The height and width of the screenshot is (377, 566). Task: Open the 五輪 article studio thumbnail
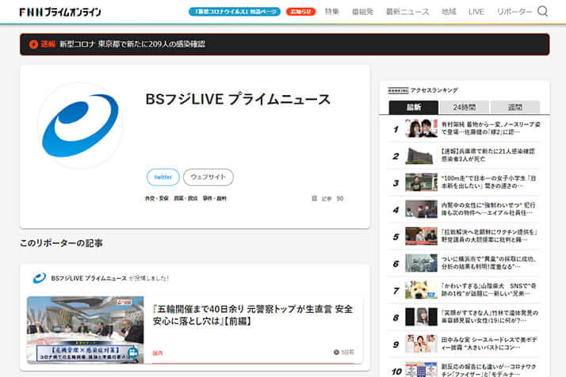tap(85, 330)
